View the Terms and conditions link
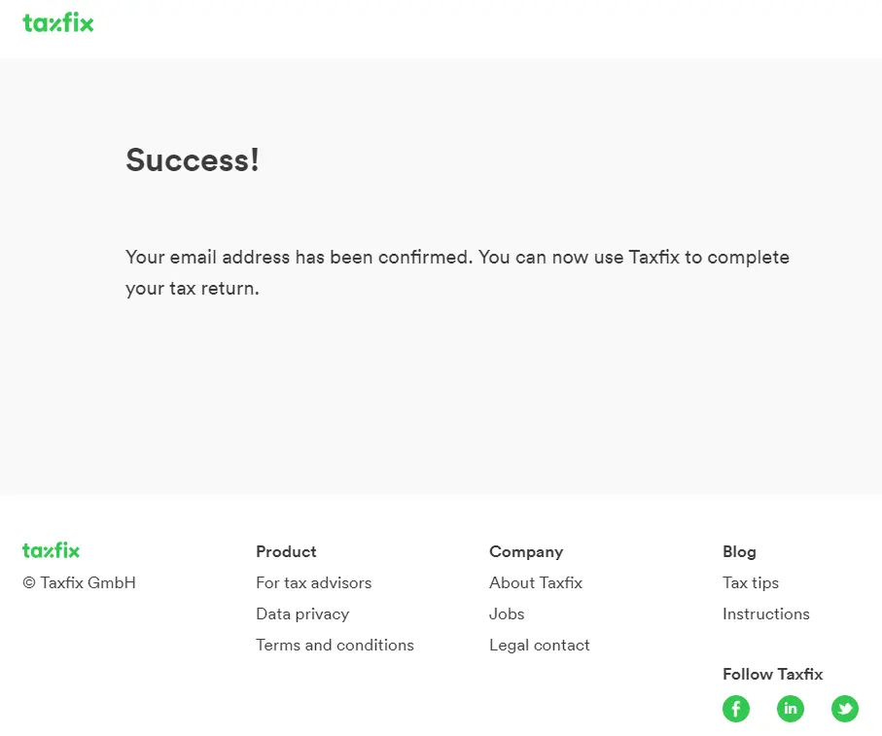Screen dimensions: 882x736 coord(335,645)
